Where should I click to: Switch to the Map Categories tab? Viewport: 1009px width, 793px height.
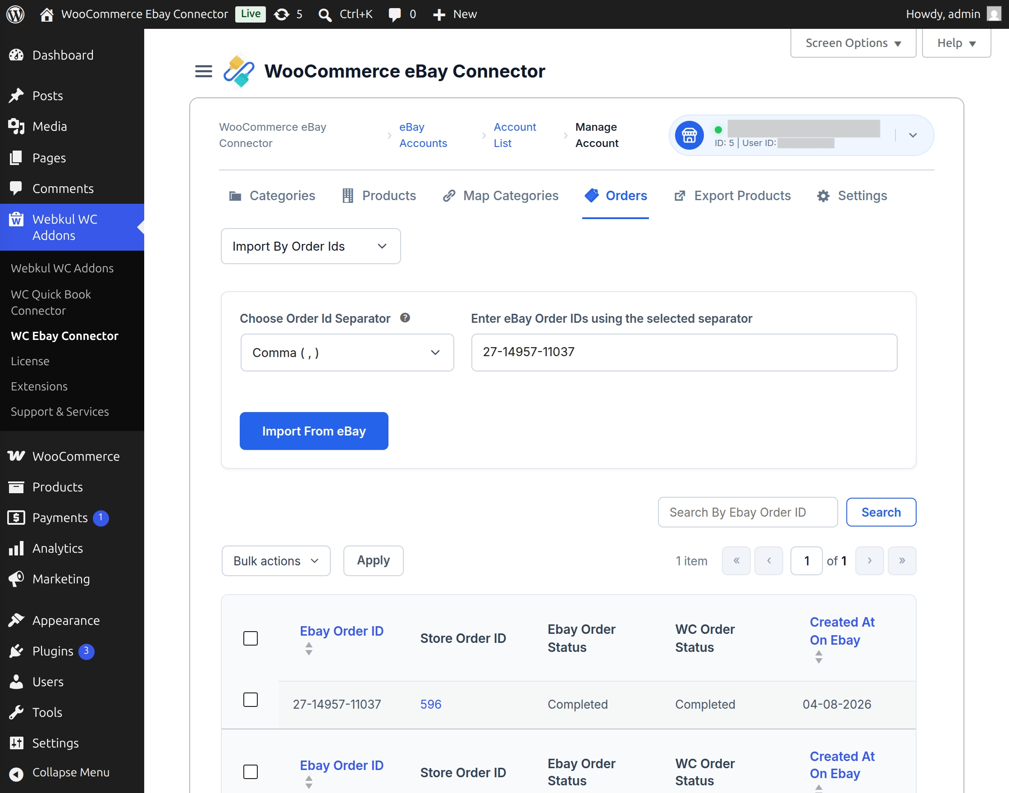click(500, 196)
